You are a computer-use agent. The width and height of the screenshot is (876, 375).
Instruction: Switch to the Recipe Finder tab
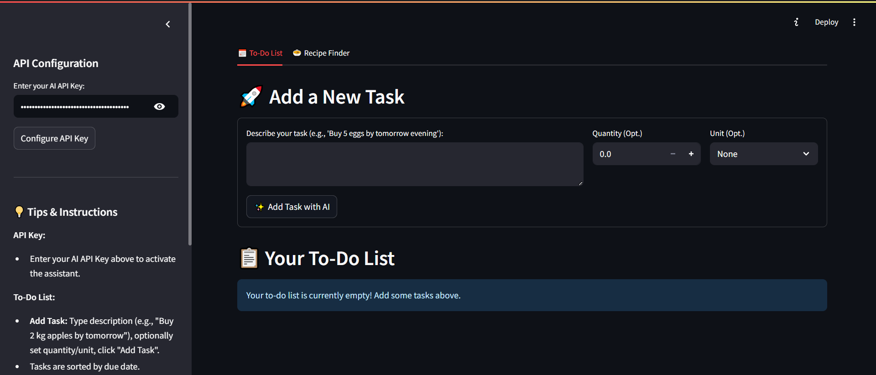[326, 53]
